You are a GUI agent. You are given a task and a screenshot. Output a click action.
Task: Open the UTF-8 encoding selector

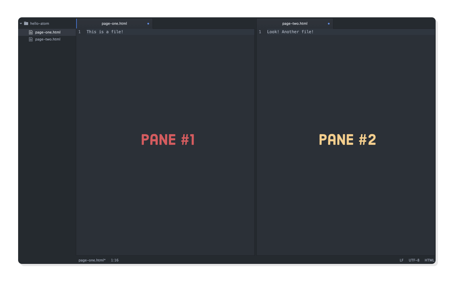click(414, 260)
